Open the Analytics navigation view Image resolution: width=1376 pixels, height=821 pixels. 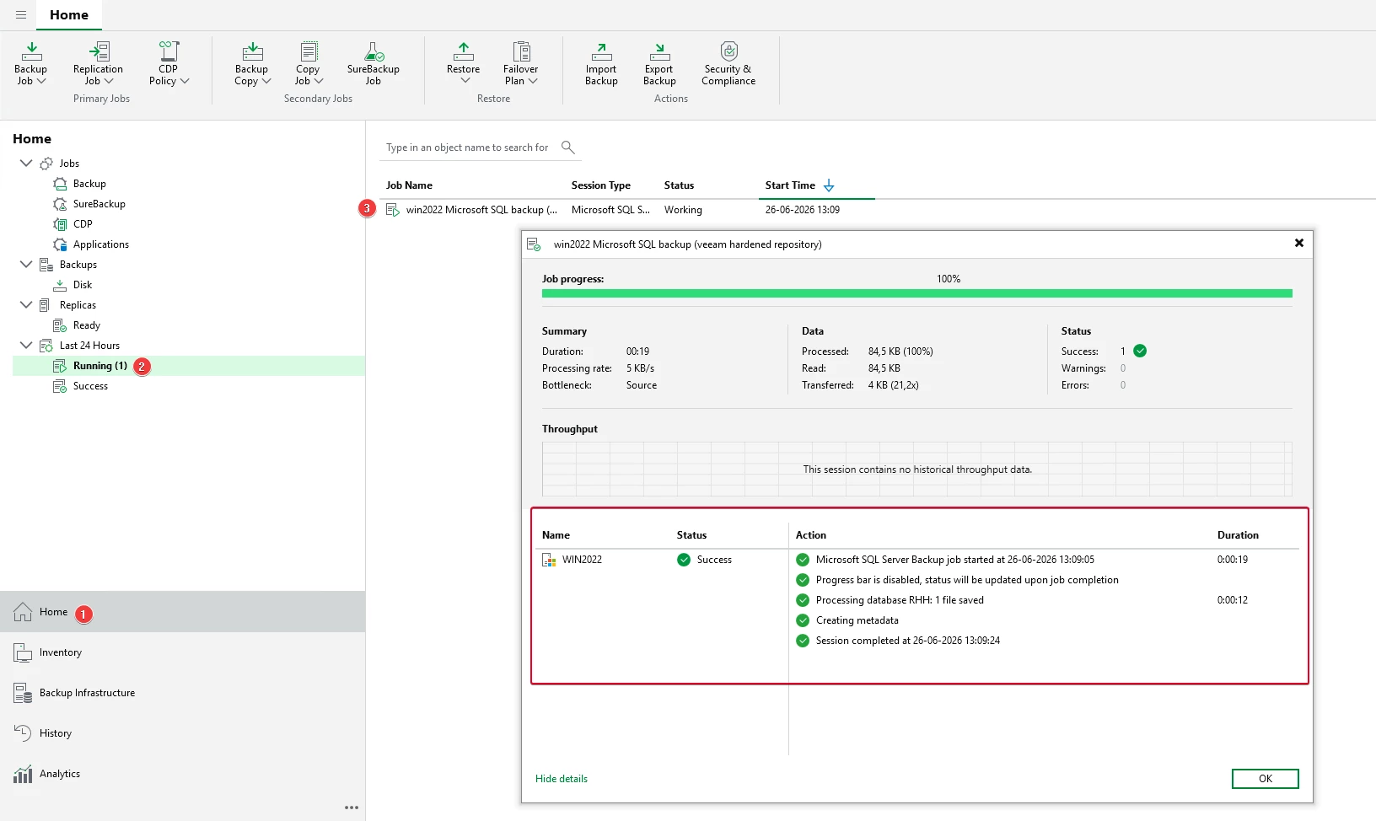(x=183, y=774)
